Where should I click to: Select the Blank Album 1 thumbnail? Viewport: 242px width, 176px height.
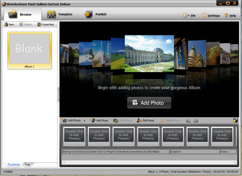click(29, 50)
